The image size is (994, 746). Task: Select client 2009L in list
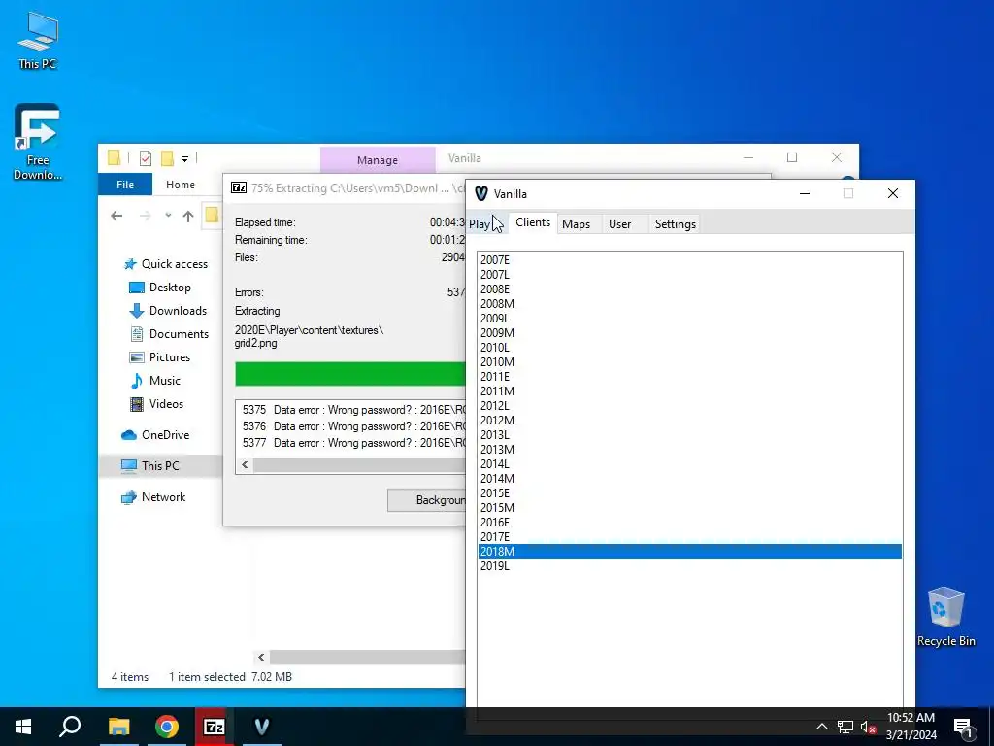click(x=690, y=319)
